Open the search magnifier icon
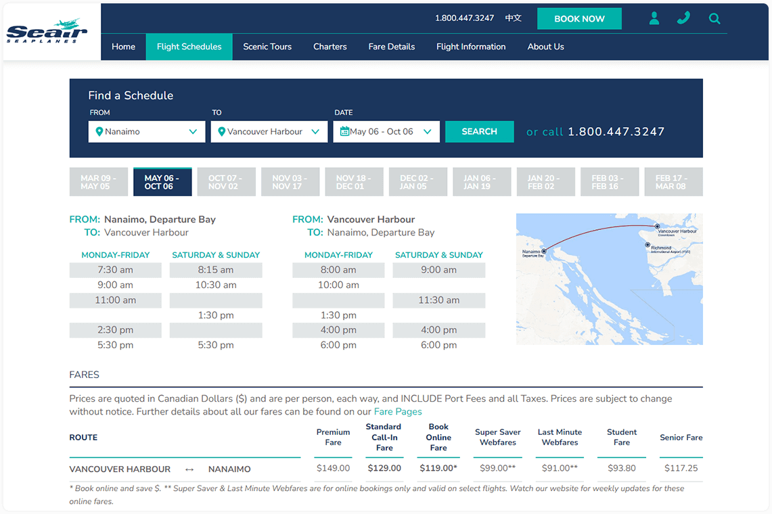Screen dimensions: 772x514 [x=714, y=19]
